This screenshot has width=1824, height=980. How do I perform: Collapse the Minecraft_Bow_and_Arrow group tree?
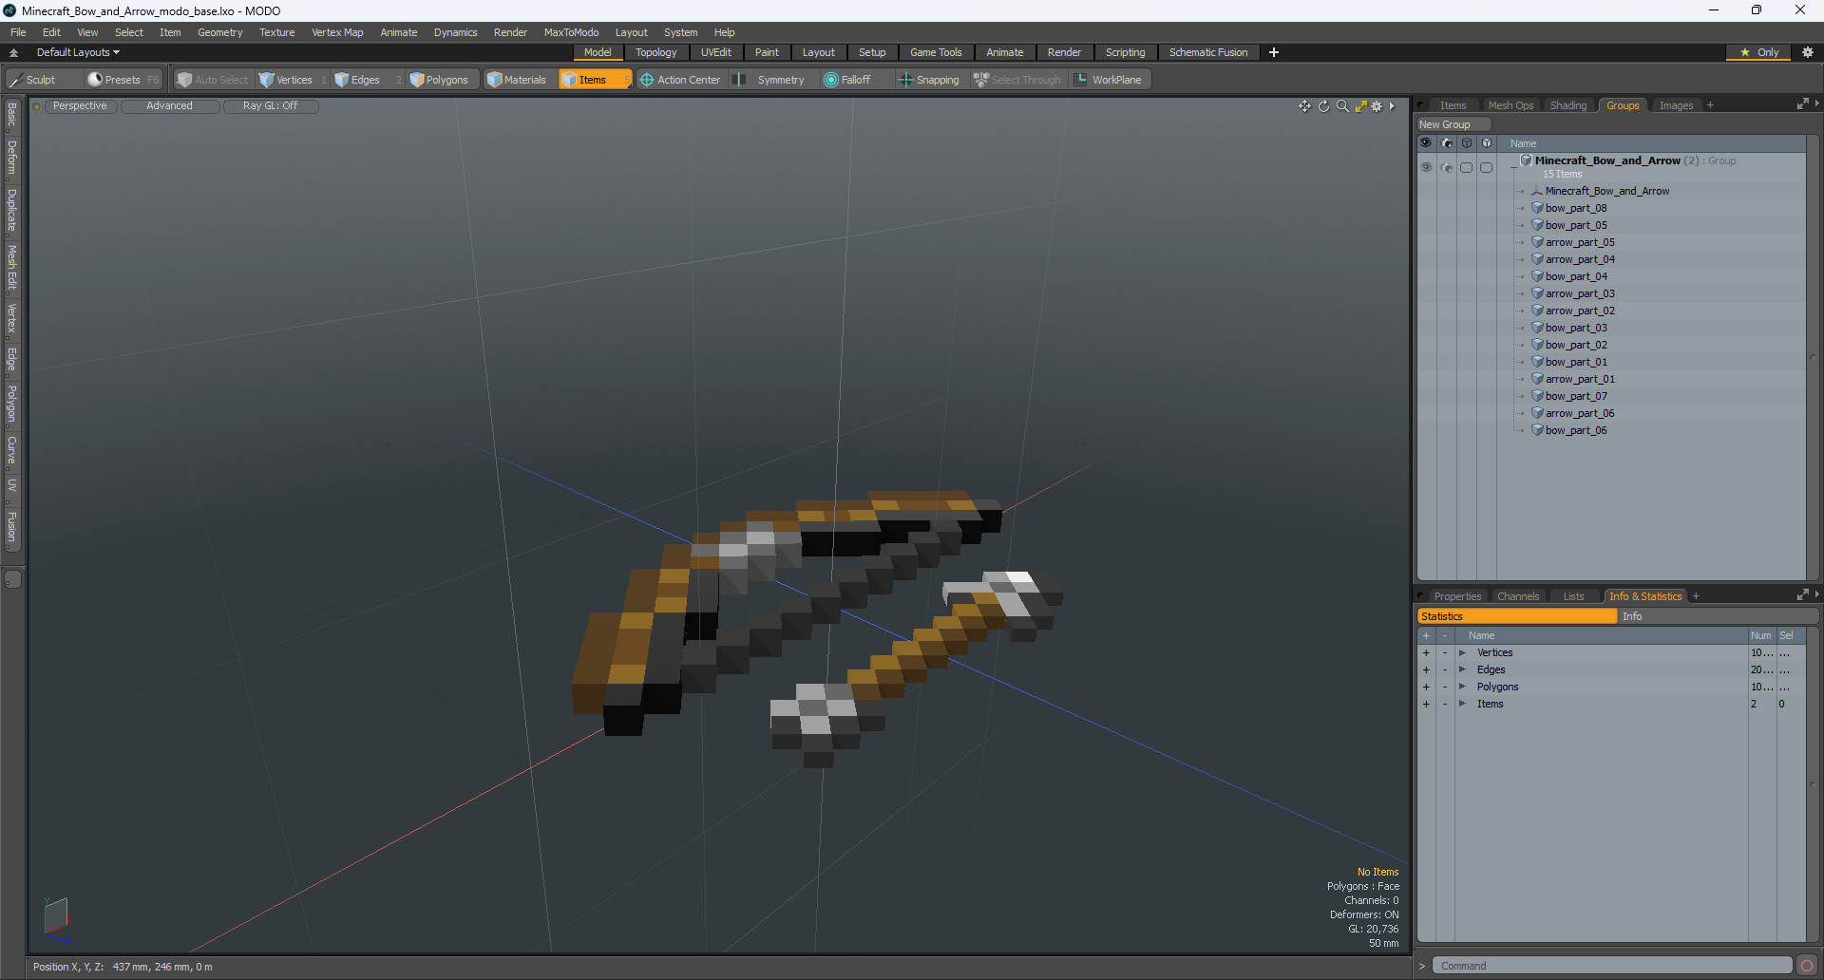1513,167
